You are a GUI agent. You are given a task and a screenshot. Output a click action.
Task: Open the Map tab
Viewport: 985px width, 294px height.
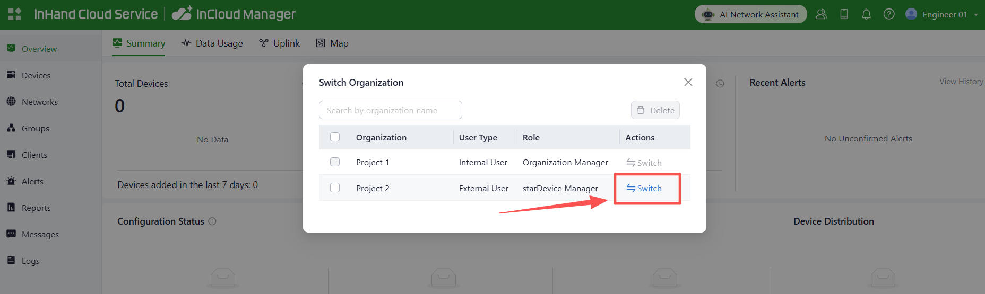tap(332, 43)
